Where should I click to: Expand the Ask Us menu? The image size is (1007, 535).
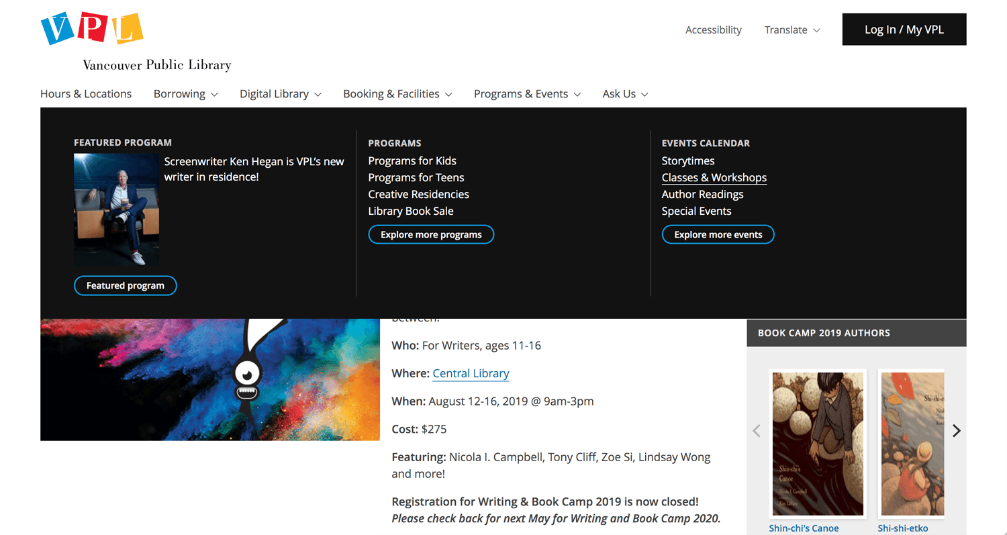[625, 94]
